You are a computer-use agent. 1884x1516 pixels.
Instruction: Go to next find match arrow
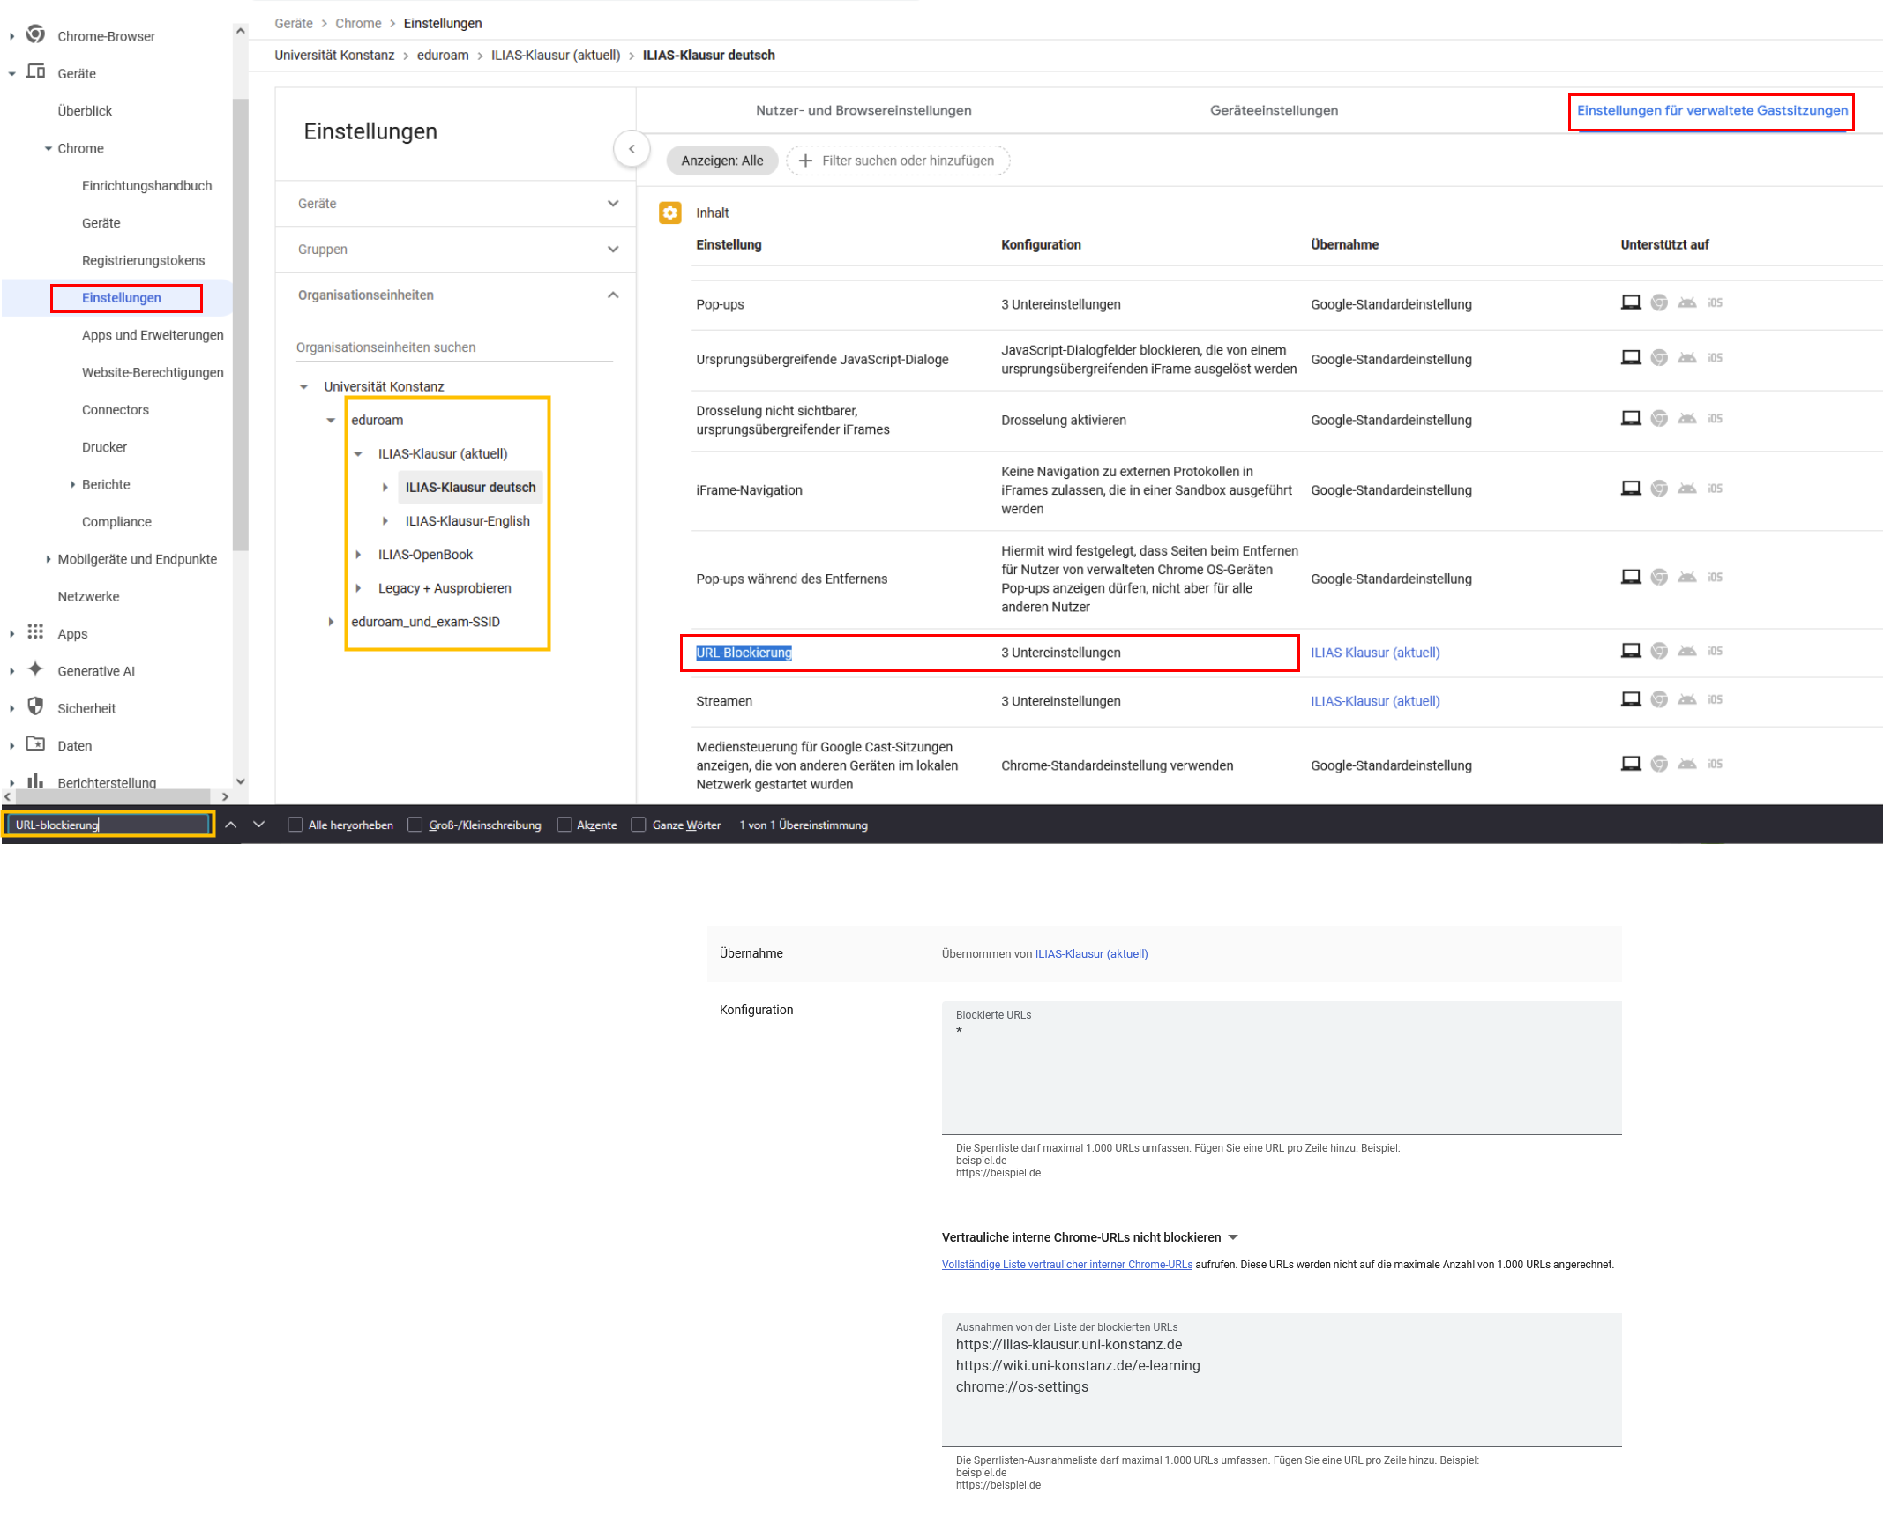click(x=259, y=825)
